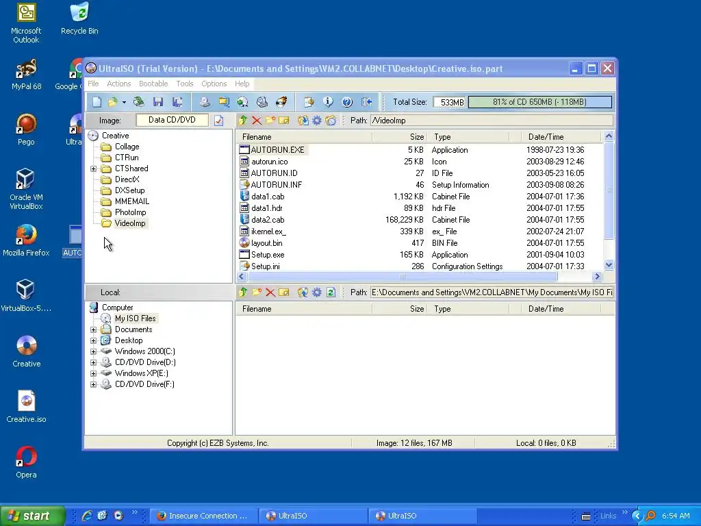701x526 pixels.
Task: Click the Open CD/DVD toolbar icon
Action: (138, 102)
